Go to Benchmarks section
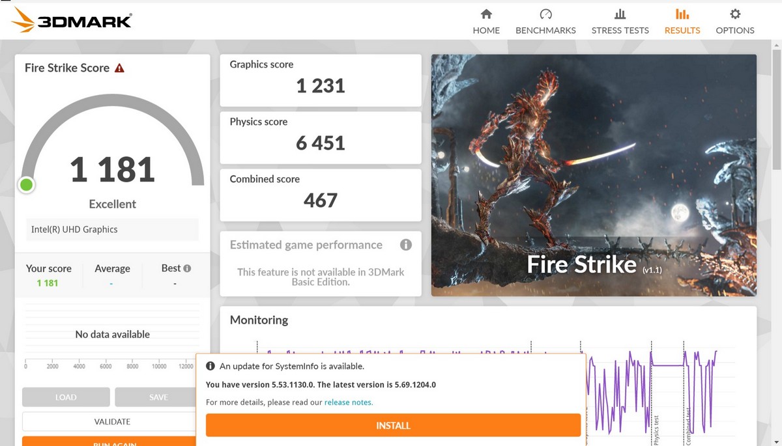Viewport: 782px width, 446px height. click(545, 21)
